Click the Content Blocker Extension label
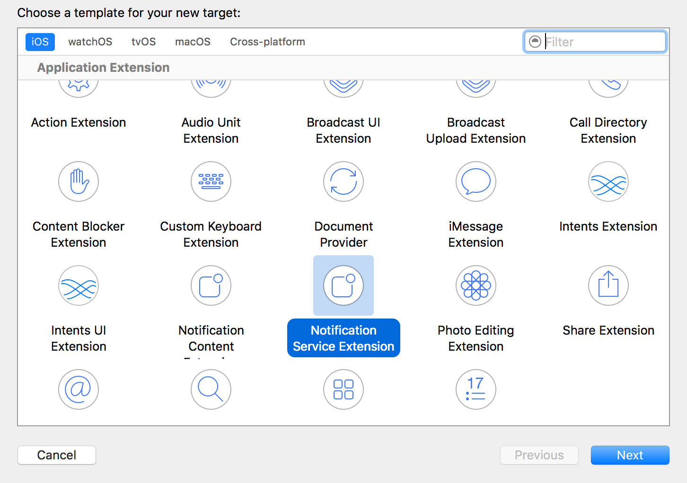687x483 pixels. tap(79, 234)
